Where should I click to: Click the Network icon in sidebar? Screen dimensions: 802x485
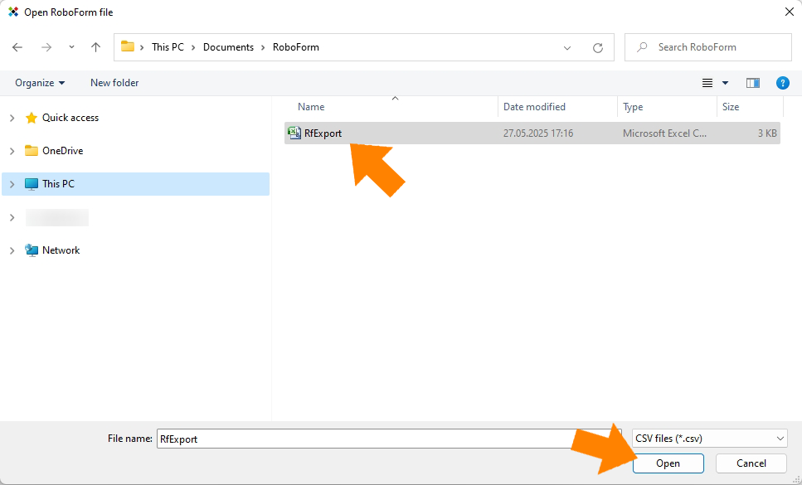coord(32,250)
